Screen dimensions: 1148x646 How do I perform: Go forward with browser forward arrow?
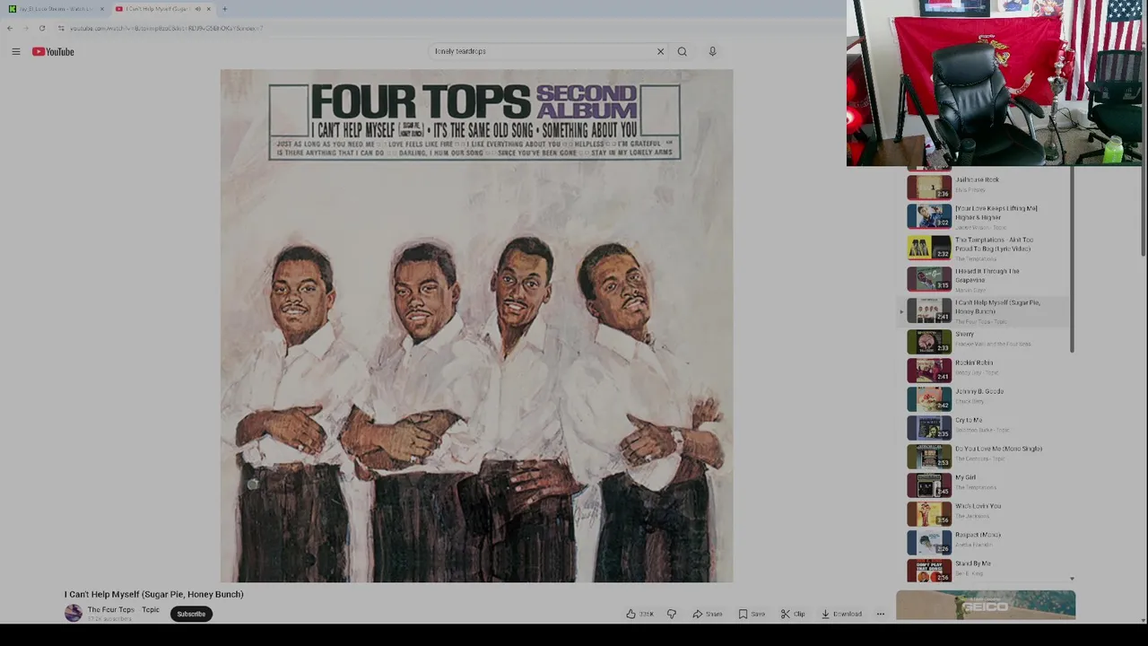(x=25, y=28)
